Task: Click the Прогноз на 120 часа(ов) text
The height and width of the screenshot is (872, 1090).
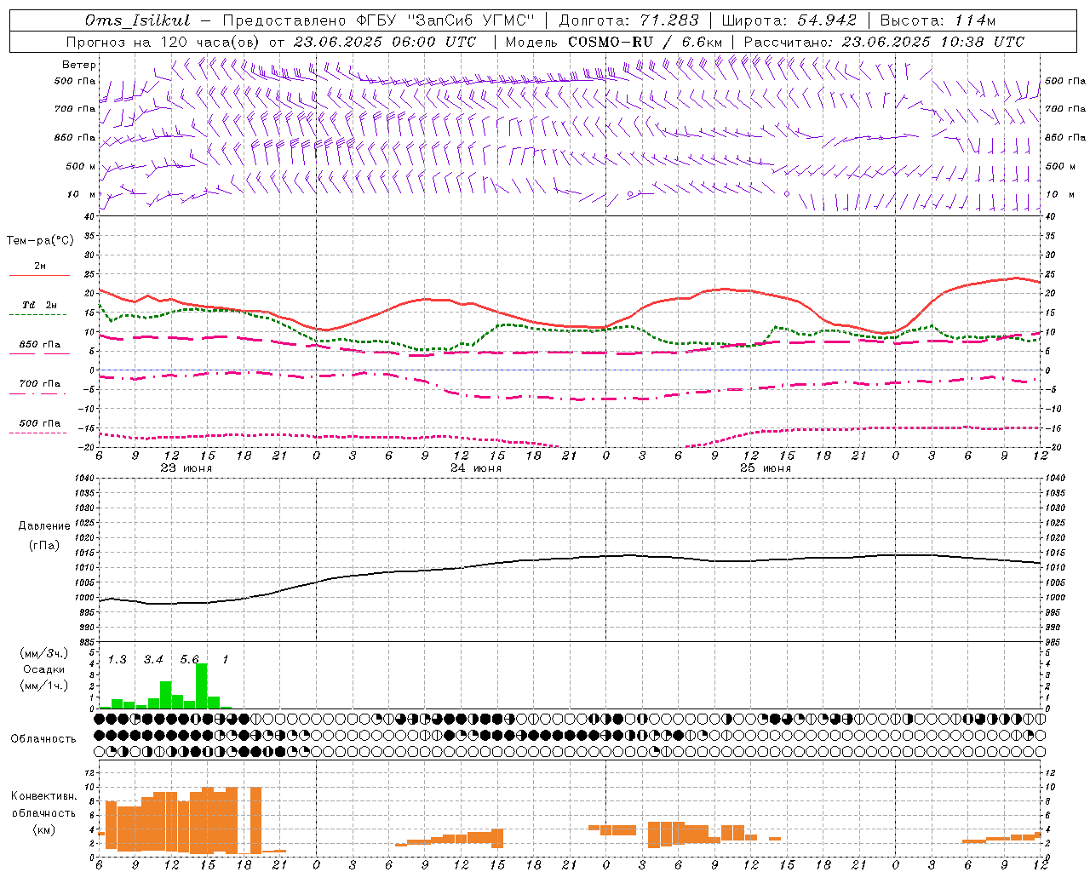Action: 163,42
